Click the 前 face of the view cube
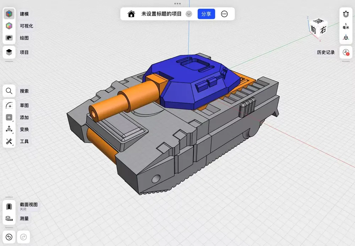This screenshot has width=355, height=246. [313, 30]
